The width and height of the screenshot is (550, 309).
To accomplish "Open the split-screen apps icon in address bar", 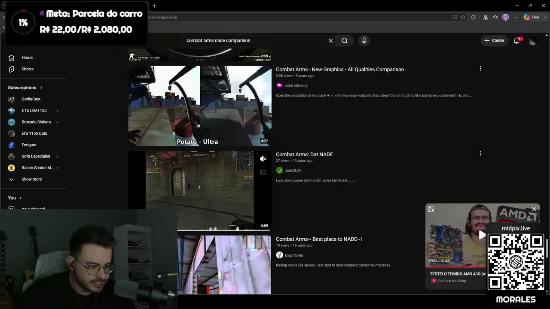I will (455, 17).
